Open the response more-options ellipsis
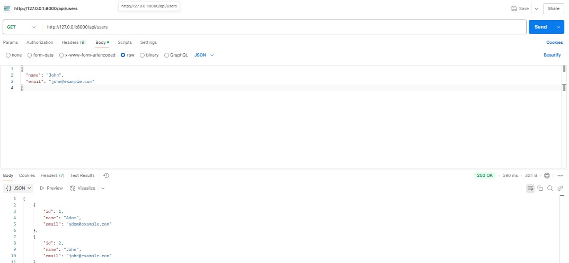Viewport: 569px width, 263px height. coord(560,175)
